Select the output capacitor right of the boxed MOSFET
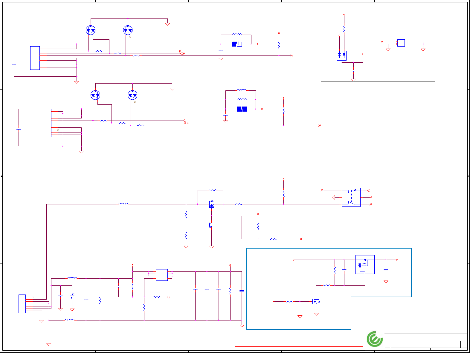The height and width of the screenshot is (353, 470). (386, 270)
